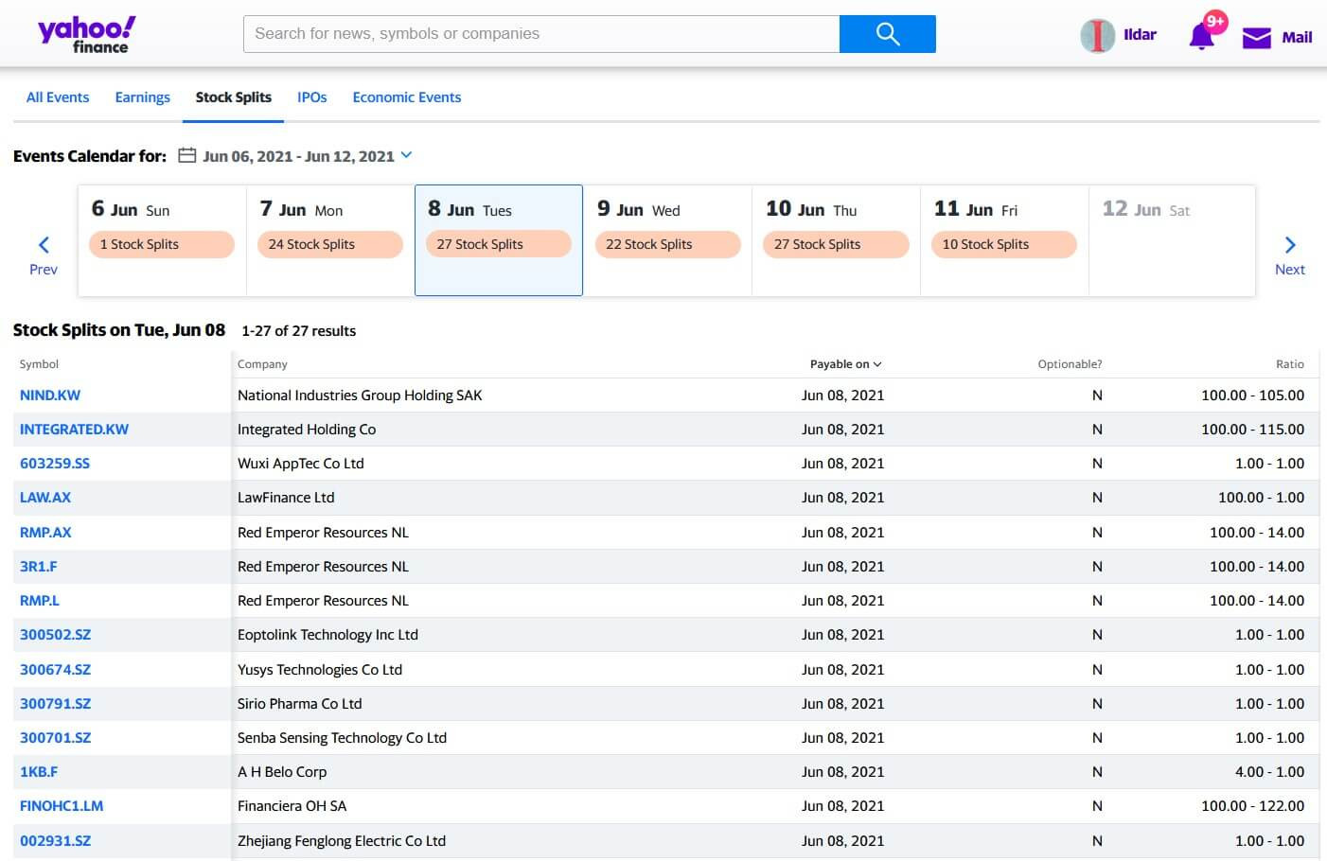Click Yusys Technologies Co Ltd cell

320,670
